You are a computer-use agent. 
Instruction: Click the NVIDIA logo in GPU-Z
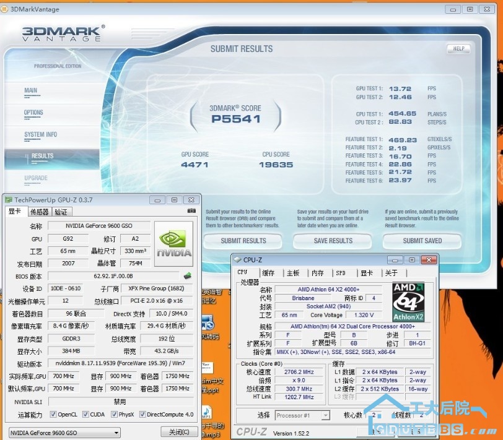pos(173,243)
